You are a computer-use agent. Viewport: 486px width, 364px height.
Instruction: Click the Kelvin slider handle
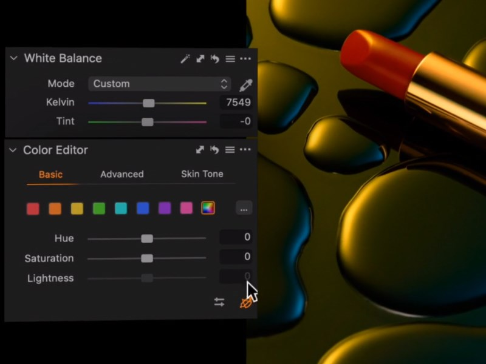coord(149,103)
